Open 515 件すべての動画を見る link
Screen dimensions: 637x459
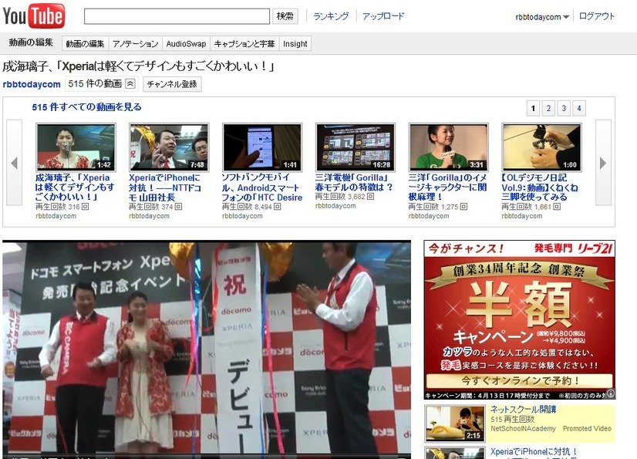pyautogui.click(x=87, y=107)
